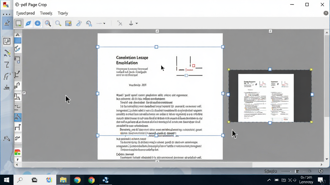330x185 pixels.
Task: Open the Windows Start menu
Action: [6, 180]
